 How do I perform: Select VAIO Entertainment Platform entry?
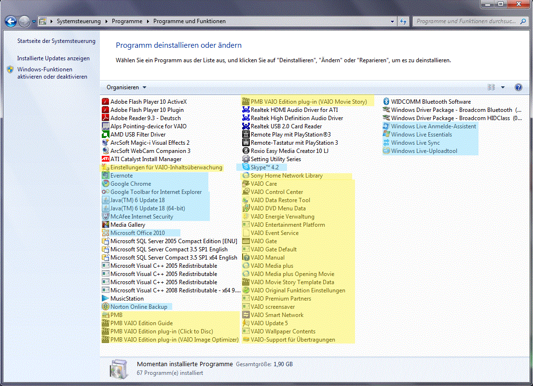[284, 225]
